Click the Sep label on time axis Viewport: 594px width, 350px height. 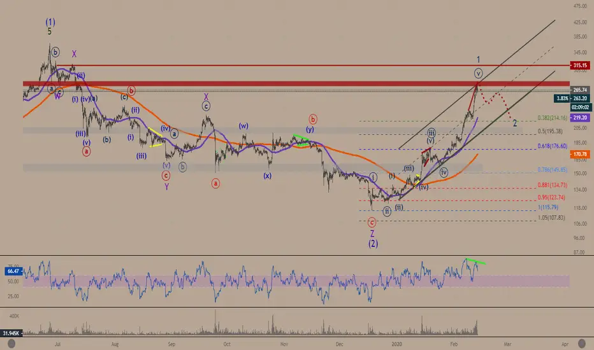coord(171,344)
